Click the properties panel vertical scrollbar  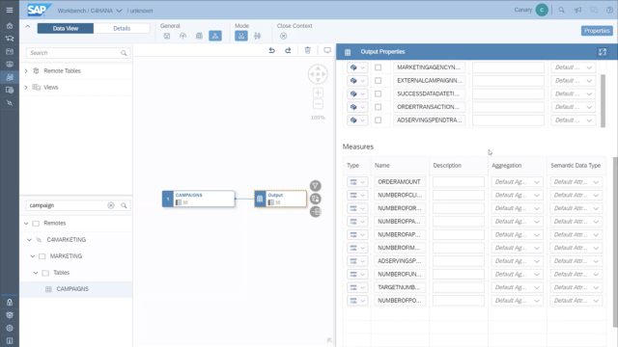615,242
